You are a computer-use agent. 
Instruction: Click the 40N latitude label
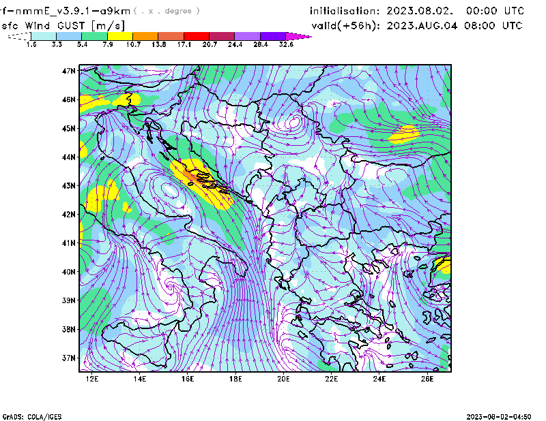click(69, 272)
